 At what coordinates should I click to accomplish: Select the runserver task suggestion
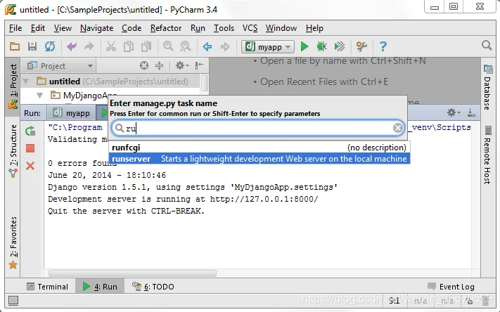coord(259,159)
